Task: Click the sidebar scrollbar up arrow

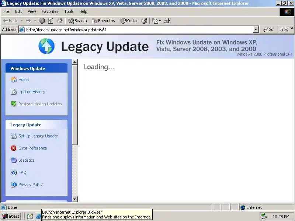Action: point(75,62)
